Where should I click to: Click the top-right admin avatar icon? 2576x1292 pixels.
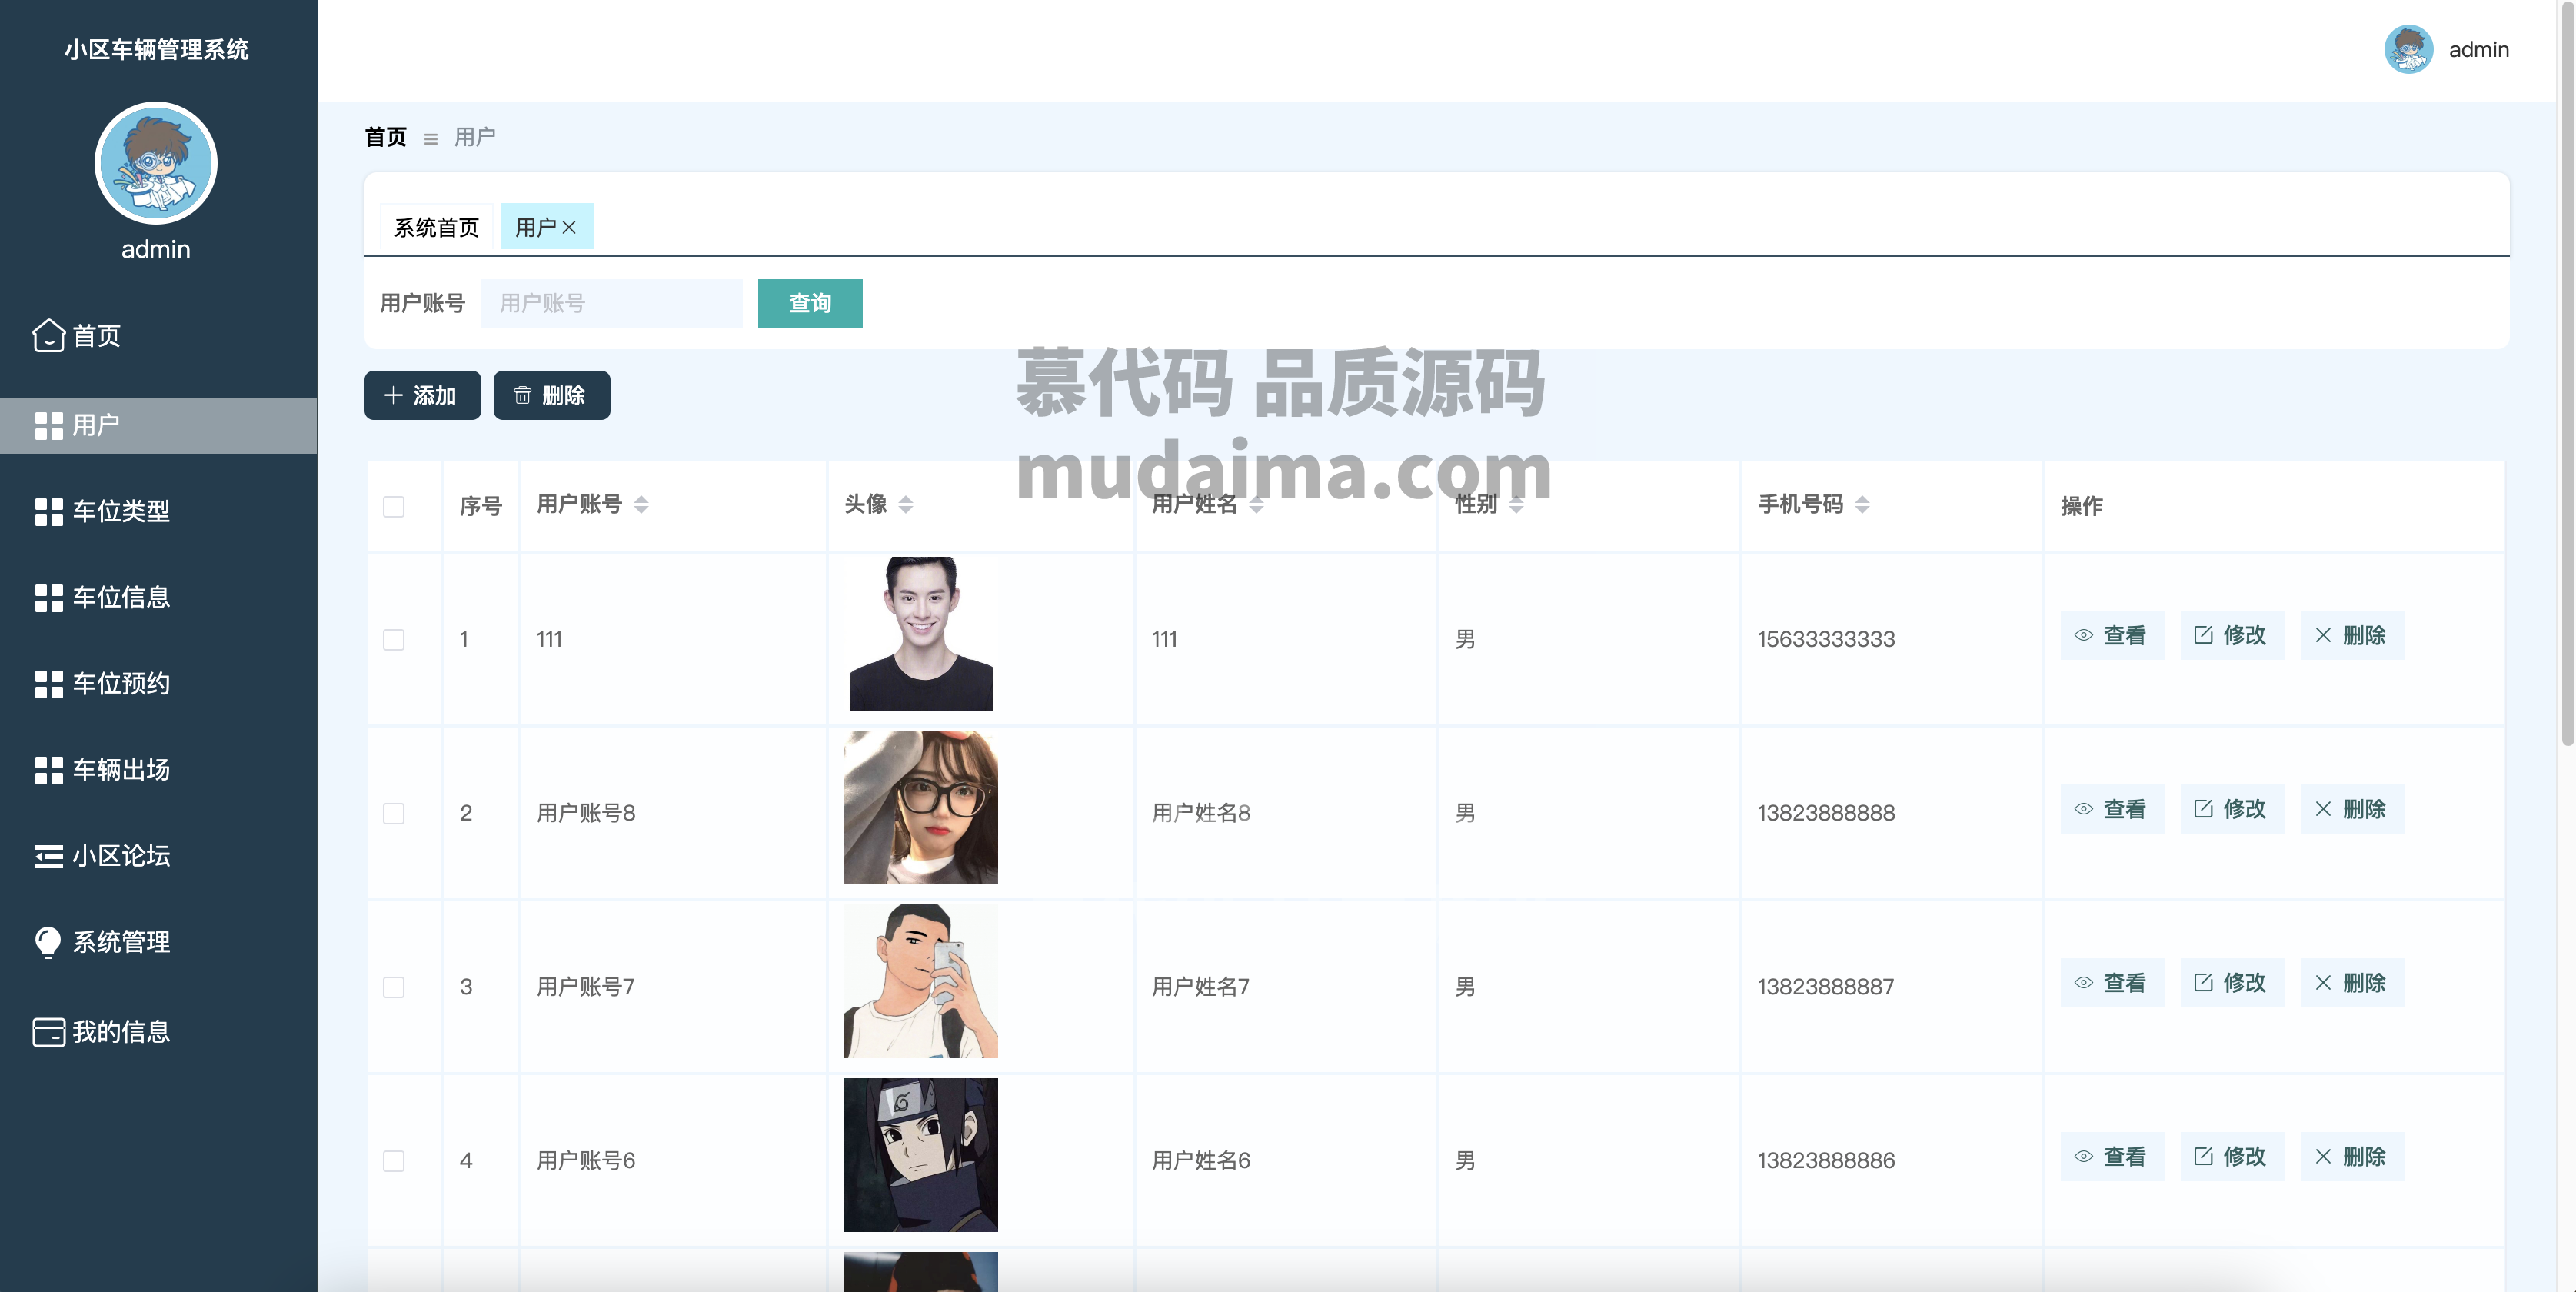coord(2409,49)
